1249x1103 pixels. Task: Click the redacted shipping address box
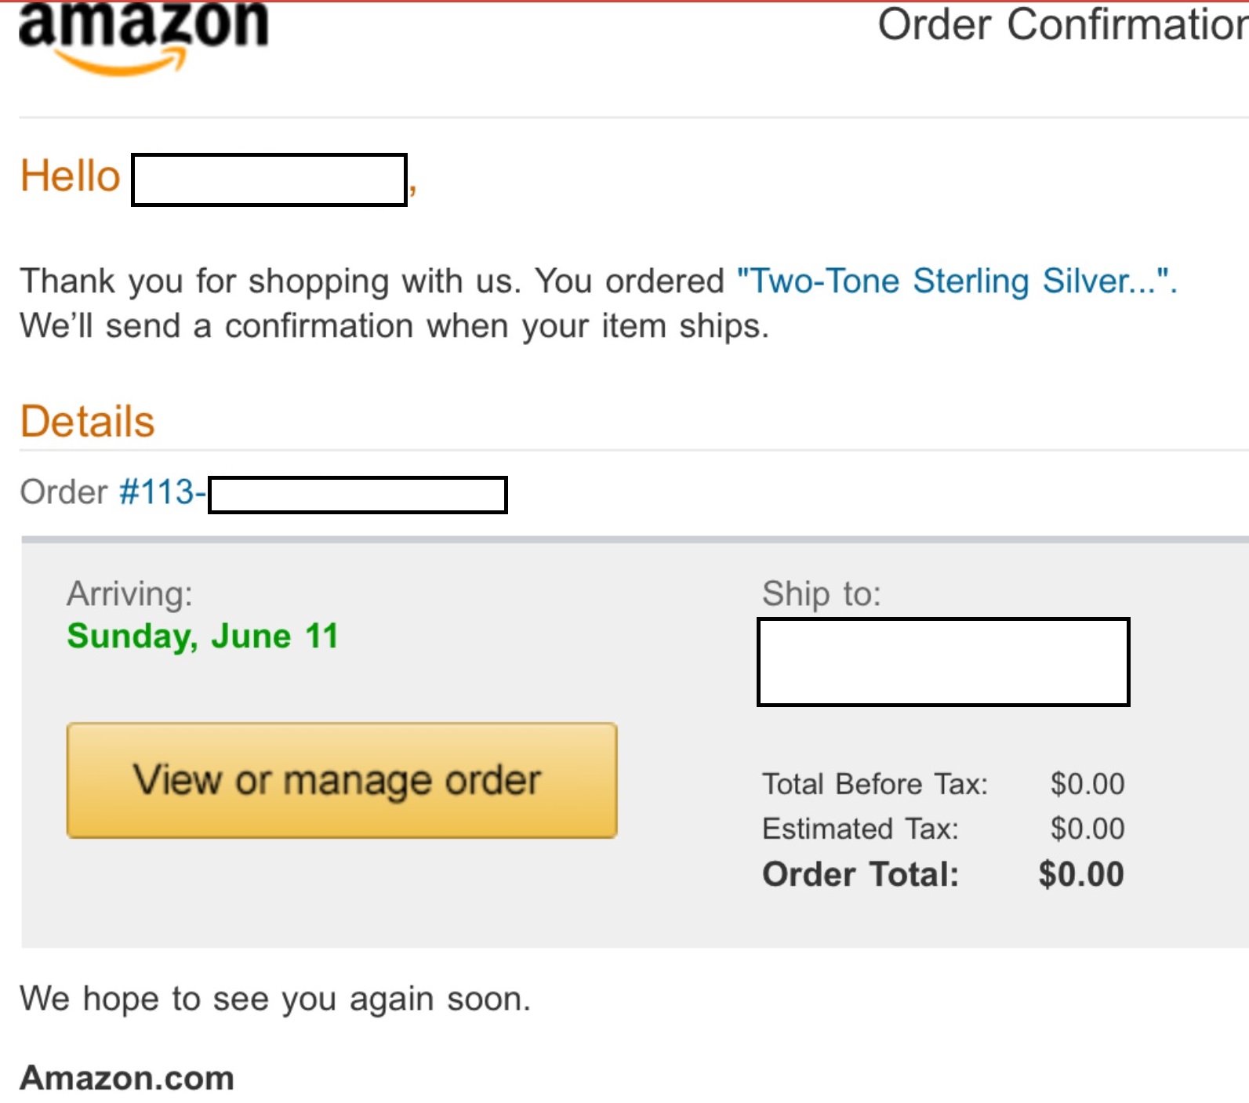click(x=942, y=662)
